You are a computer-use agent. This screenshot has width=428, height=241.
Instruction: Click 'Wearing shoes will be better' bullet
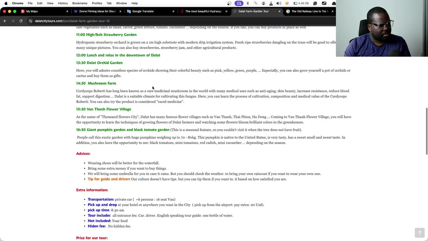(x=123, y=163)
